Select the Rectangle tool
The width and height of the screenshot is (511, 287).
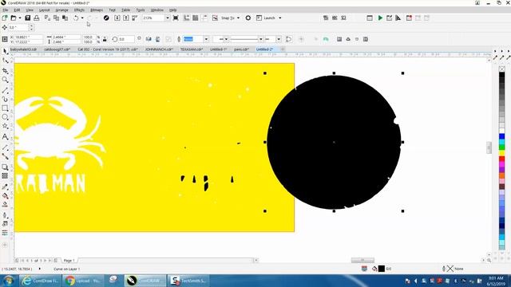click(x=5, y=108)
